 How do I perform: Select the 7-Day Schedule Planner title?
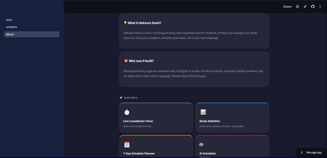139,154
